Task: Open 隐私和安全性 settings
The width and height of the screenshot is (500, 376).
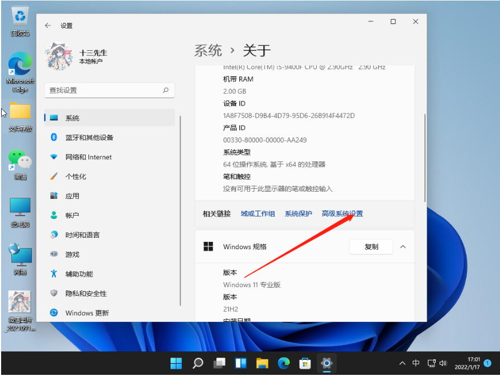Action: (x=86, y=294)
